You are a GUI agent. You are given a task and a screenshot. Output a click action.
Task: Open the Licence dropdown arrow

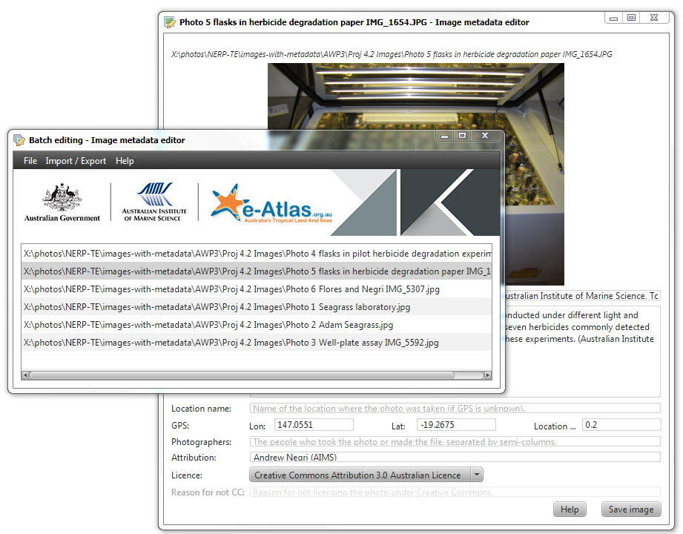pyautogui.click(x=477, y=475)
